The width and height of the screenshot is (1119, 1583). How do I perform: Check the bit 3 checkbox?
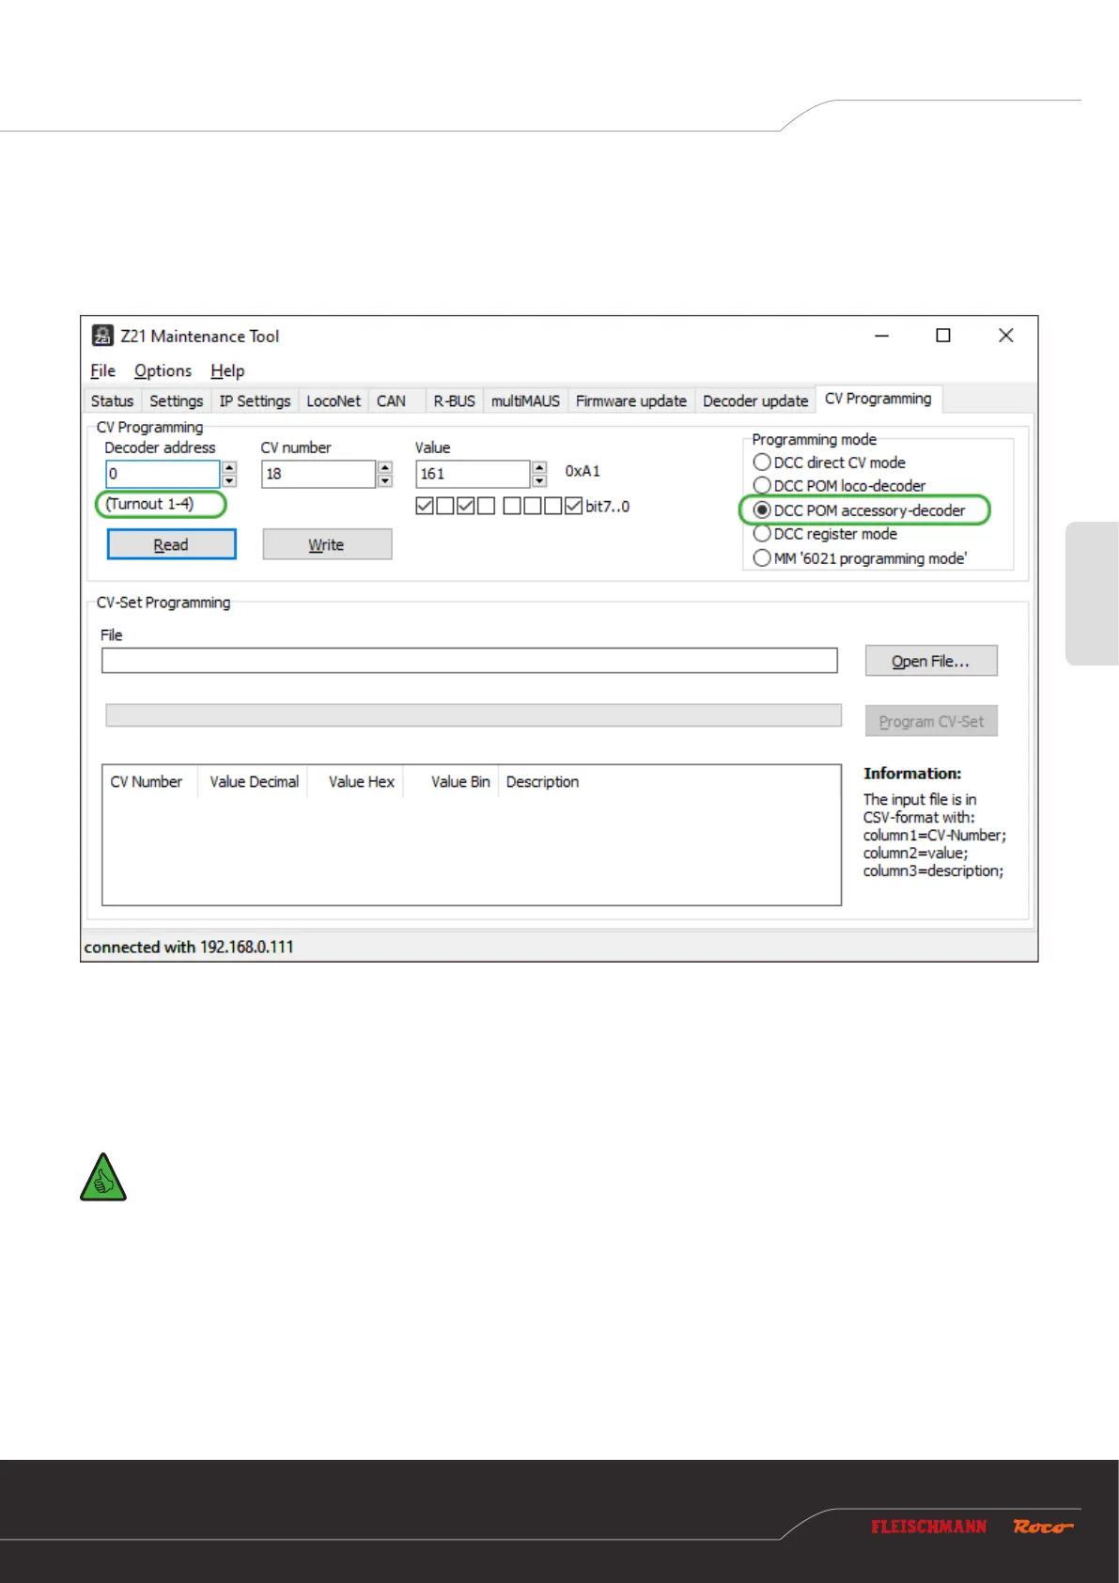(512, 507)
